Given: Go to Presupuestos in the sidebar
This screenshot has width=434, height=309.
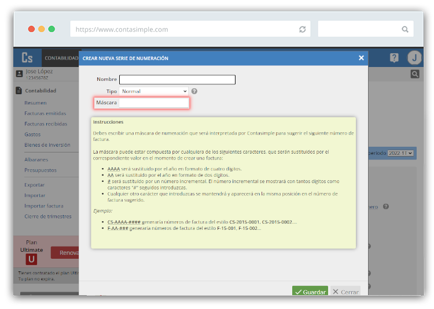Looking at the screenshot, I should [41, 170].
